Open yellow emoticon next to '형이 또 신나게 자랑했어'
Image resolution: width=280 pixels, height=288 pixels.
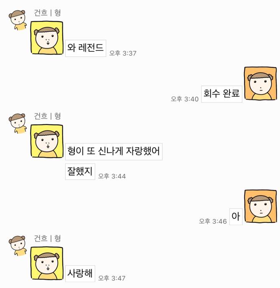click(47, 141)
